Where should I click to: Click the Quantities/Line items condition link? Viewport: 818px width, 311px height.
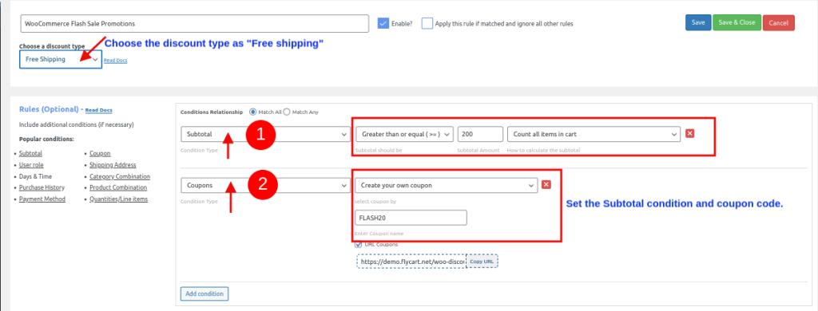click(x=119, y=199)
